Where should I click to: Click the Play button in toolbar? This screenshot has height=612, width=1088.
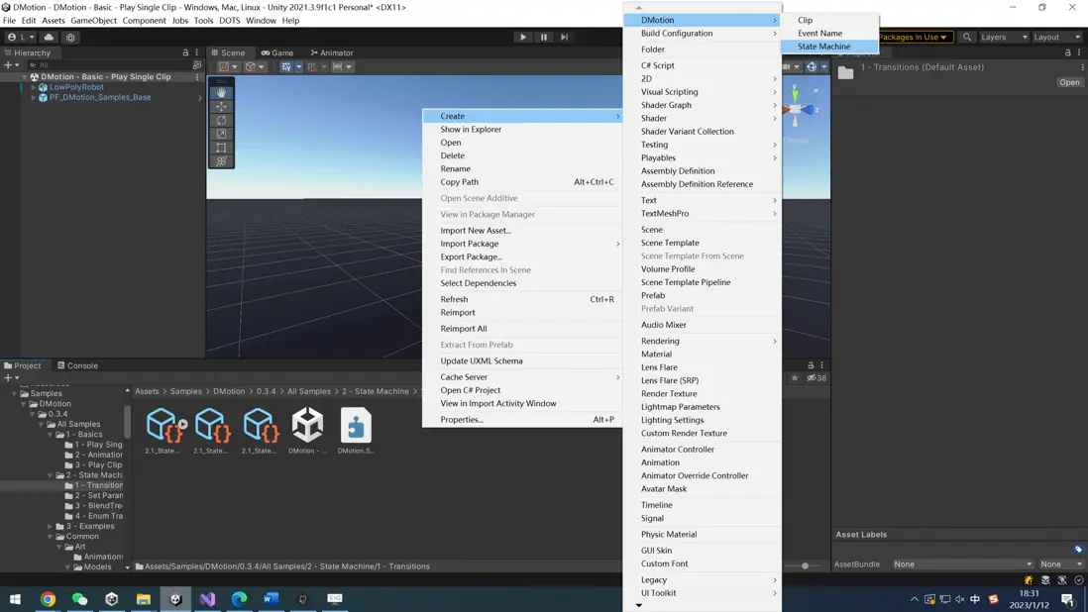point(523,37)
